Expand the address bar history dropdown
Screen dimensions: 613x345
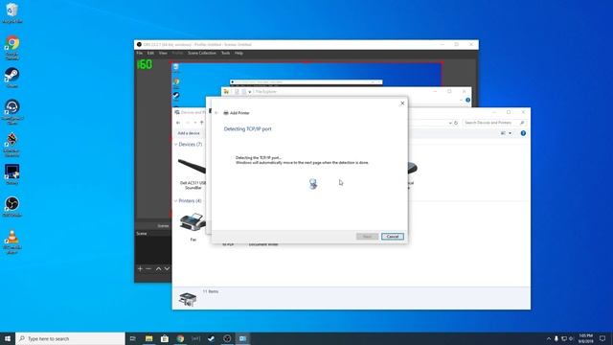(x=450, y=123)
